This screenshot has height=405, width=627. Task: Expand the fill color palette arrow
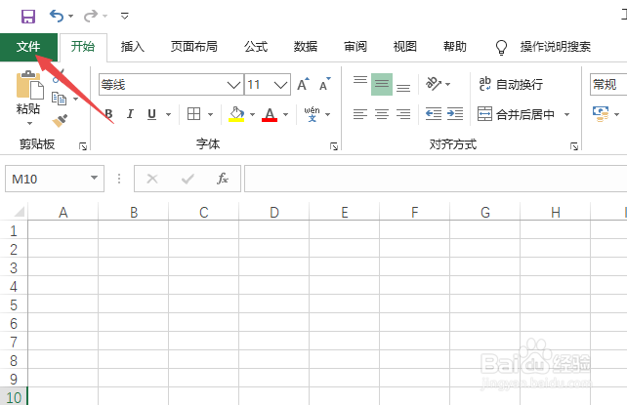click(252, 114)
